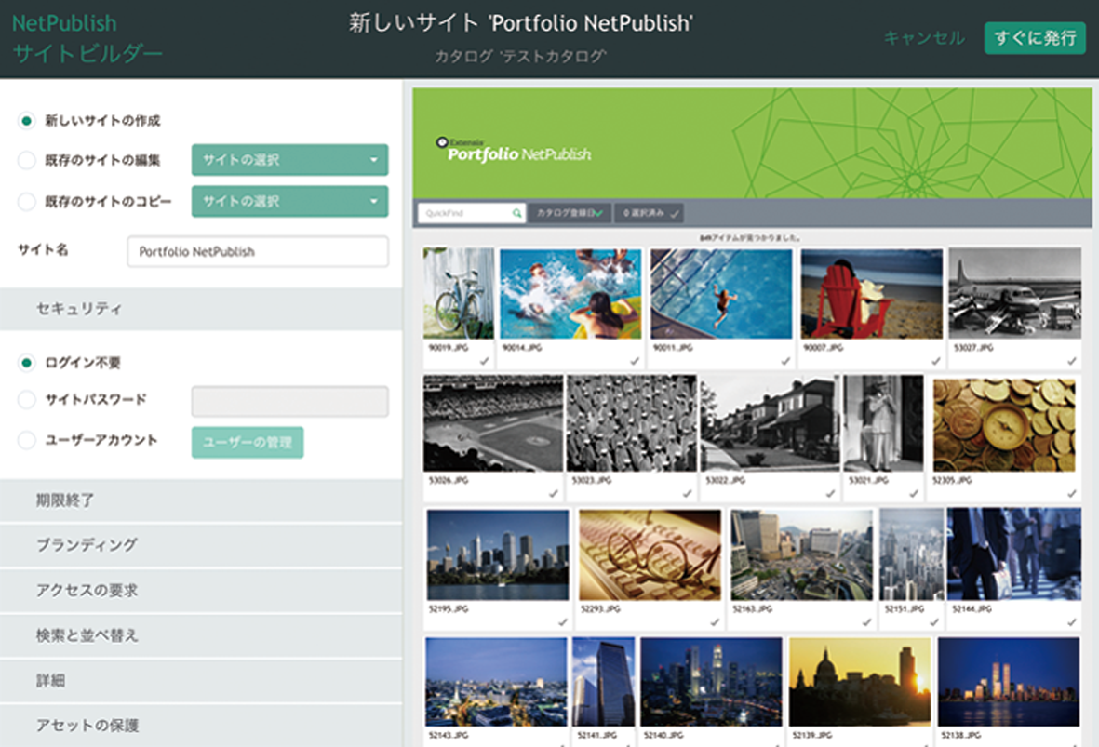This screenshot has width=1099, height=747.
Task: Open カタログ登録日 sort dropdown
Action: [x=570, y=213]
